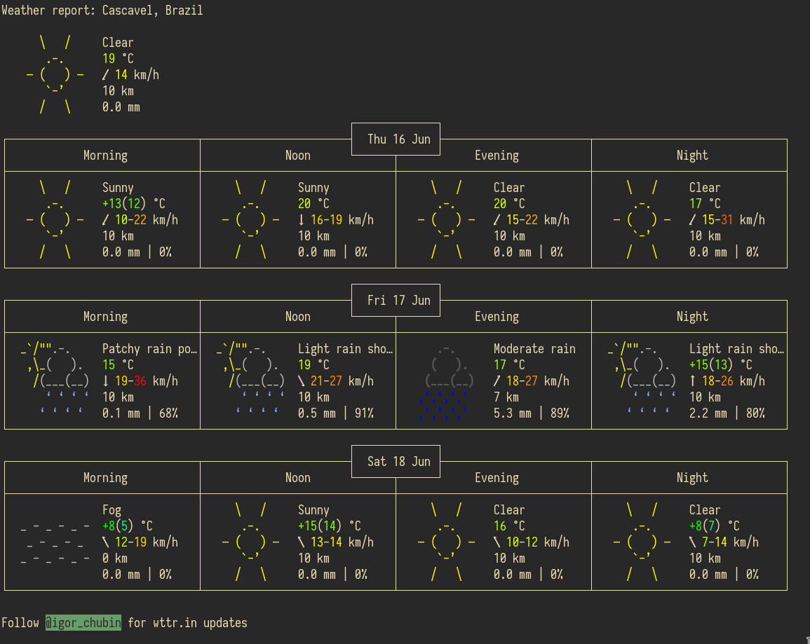
Task: Click the Thursday Morning sunny icon
Action: [55, 220]
